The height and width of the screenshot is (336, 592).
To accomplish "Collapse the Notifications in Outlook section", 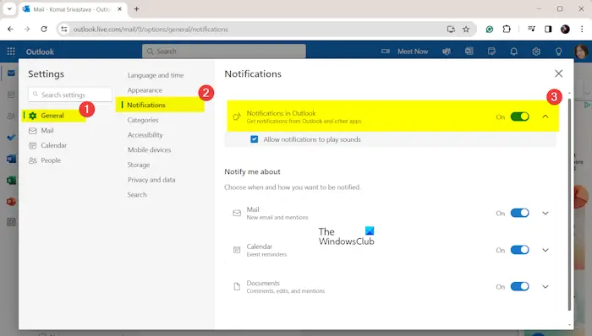I will [x=545, y=117].
